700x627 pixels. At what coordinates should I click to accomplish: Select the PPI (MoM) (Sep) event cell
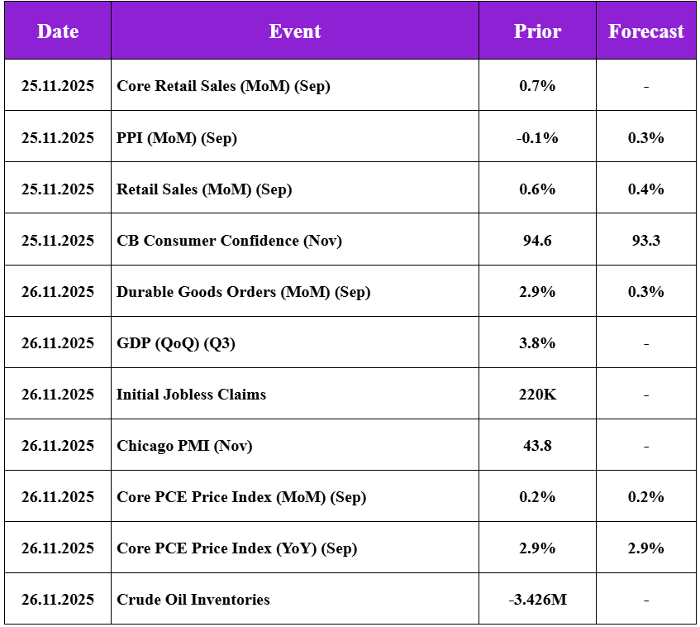click(x=295, y=136)
